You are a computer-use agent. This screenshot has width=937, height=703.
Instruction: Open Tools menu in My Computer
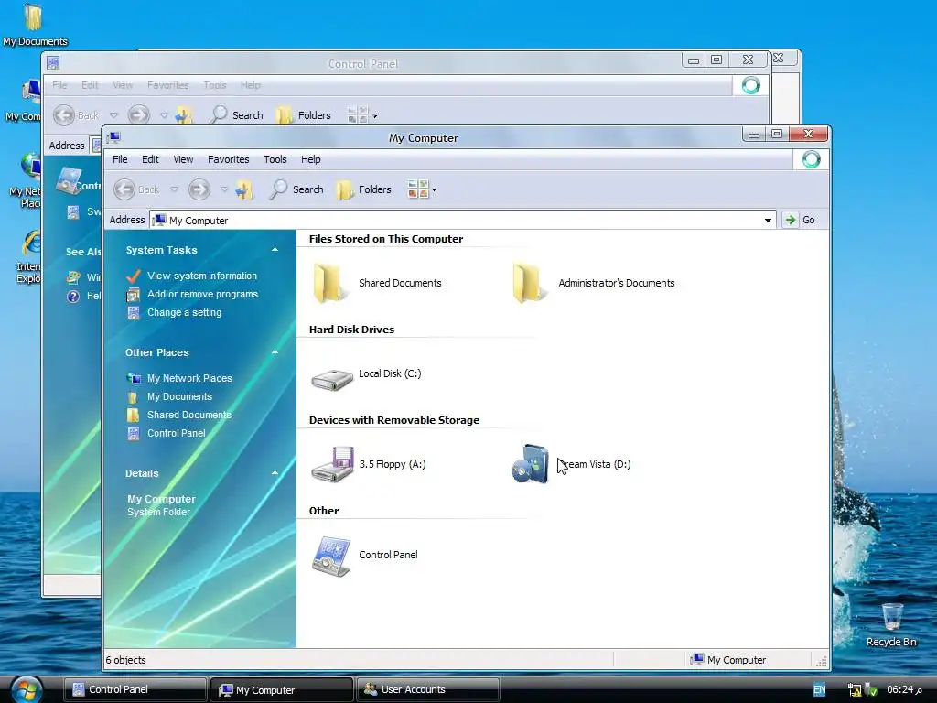[275, 159]
